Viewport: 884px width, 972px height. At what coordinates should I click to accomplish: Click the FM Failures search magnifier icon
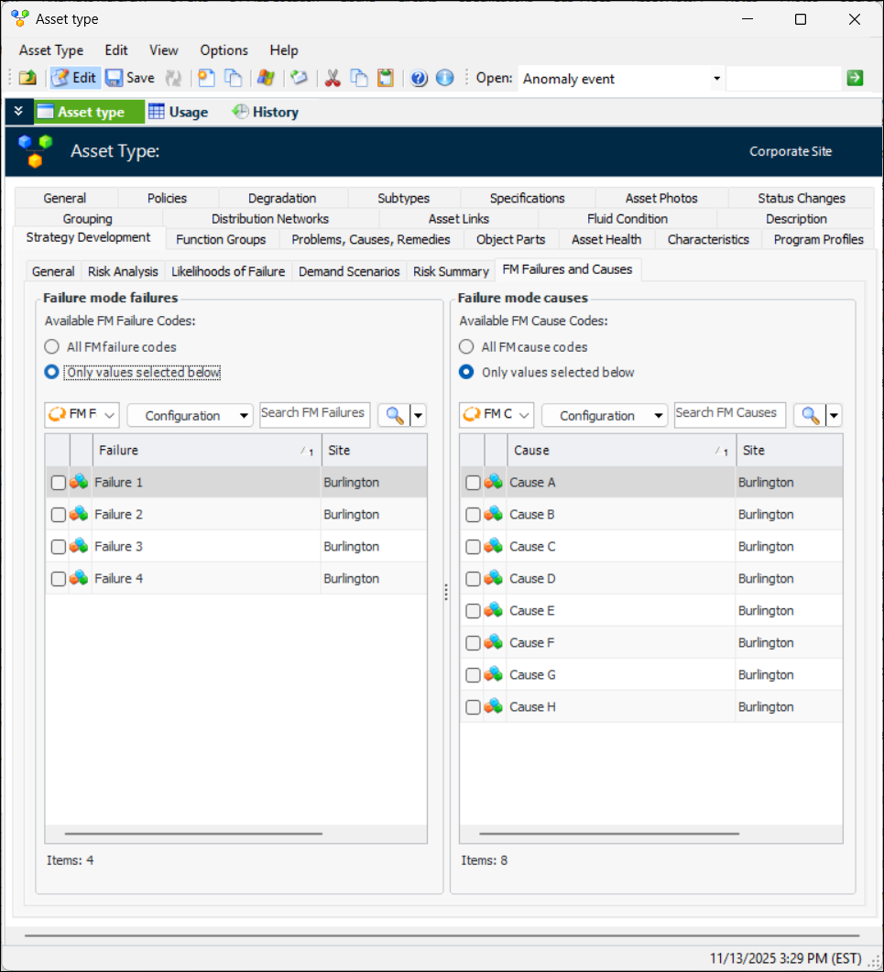[395, 415]
